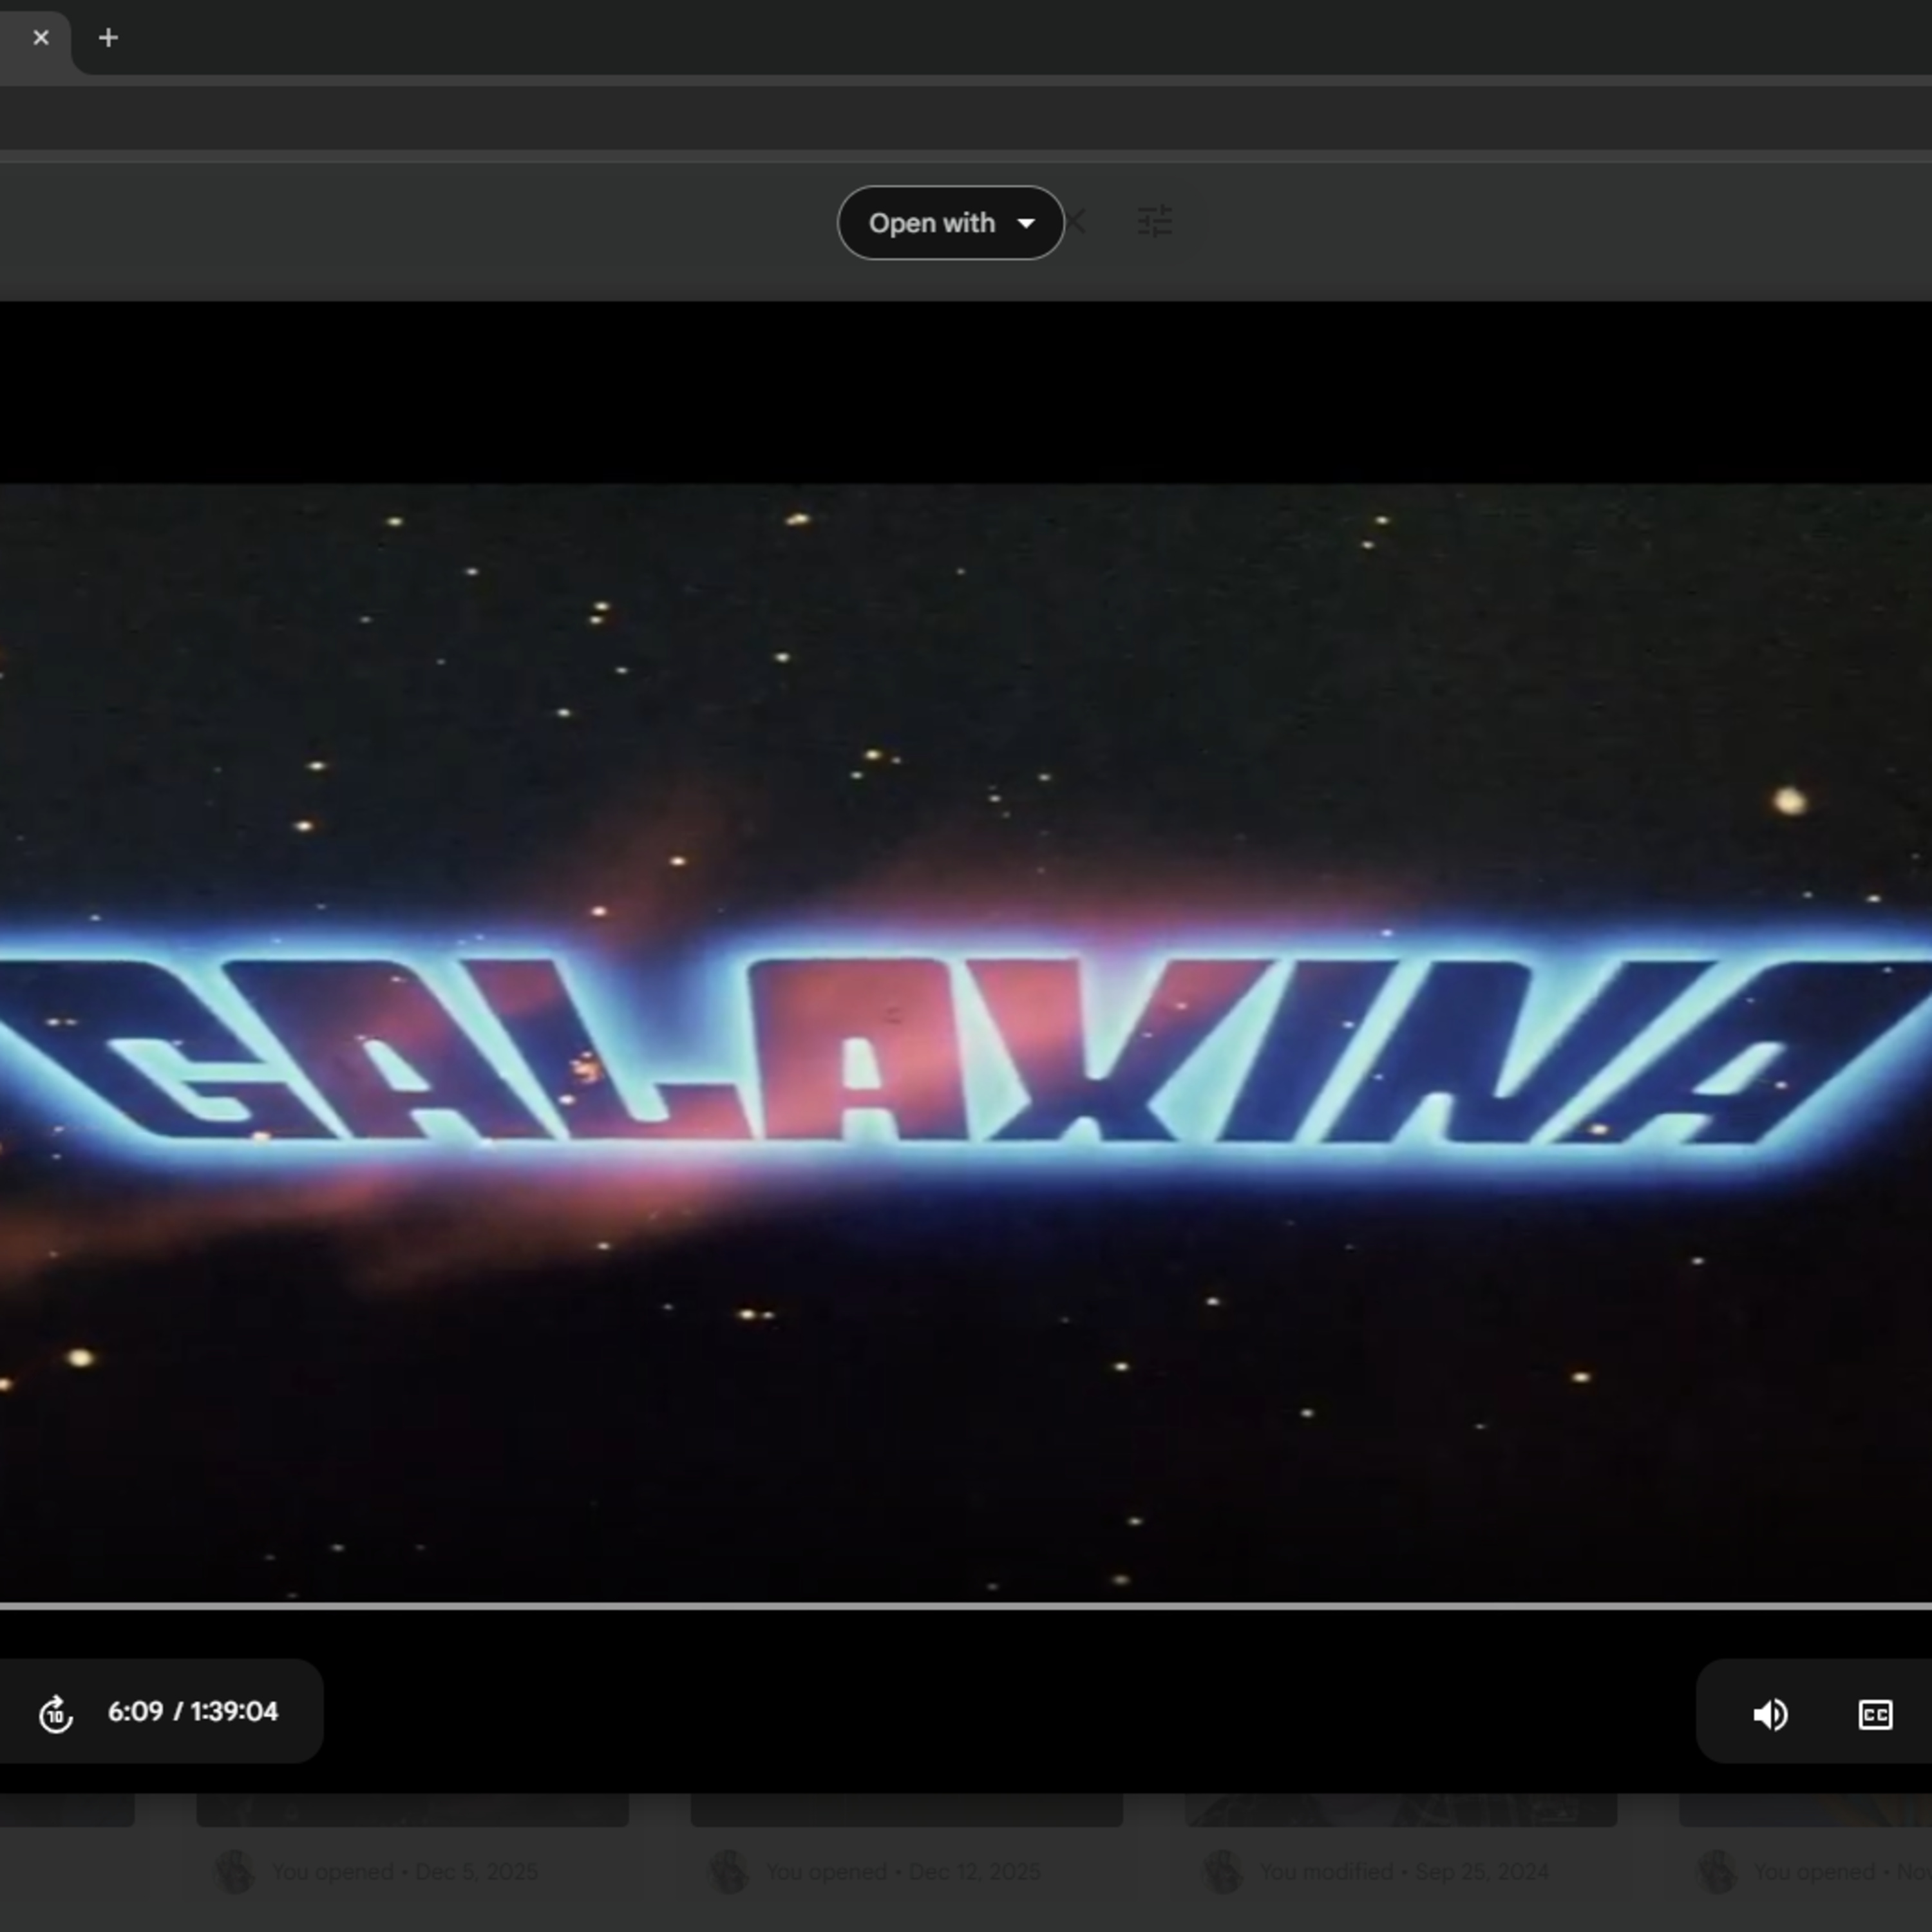Click the 6:09 / 1:39:04 time display

point(193,1711)
